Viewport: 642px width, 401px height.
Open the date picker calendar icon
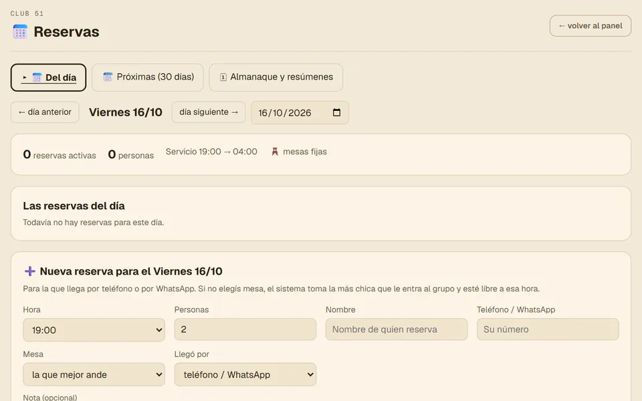point(336,112)
